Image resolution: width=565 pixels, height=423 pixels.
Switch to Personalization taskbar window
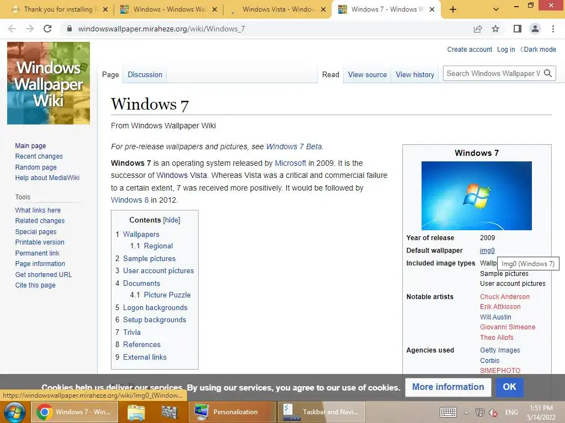point(232,412)
